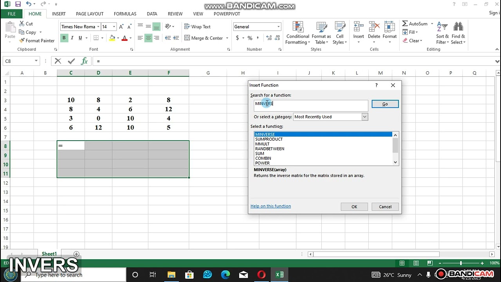This screenshot has width=501, height=282.
Task: Click the Copy icon in Clipboard group
Action: (21, 32)
